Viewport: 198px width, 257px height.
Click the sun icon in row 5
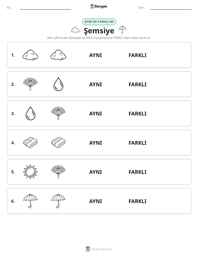pos(30,172)
